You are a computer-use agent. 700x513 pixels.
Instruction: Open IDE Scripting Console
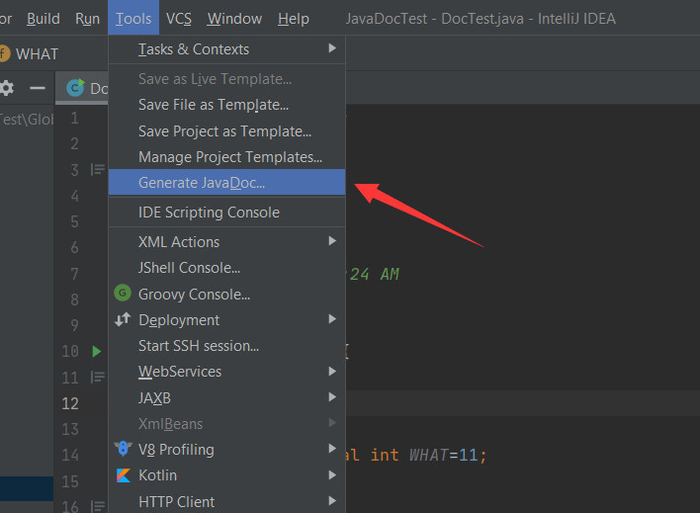click(x=226, y=213)
